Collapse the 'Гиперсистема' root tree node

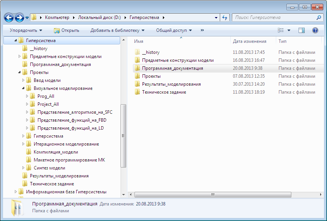pyautogui.click(x=16, y=41)
